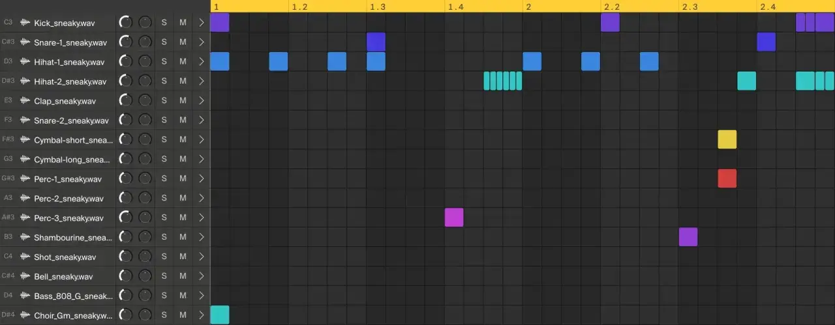Image resolution: width=835 pixels, height=325 pixels.
Task: Select the red note on the Perc-1 row
Action: 727,178
